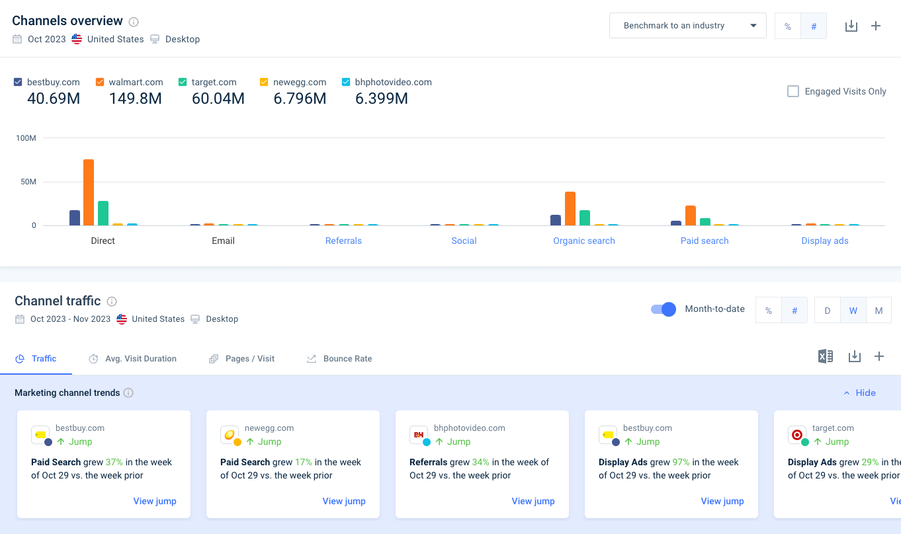Open the Bounce Rate tab
Image resolution: width=901 pixels, height=534 pixels.
coord(339,359)
